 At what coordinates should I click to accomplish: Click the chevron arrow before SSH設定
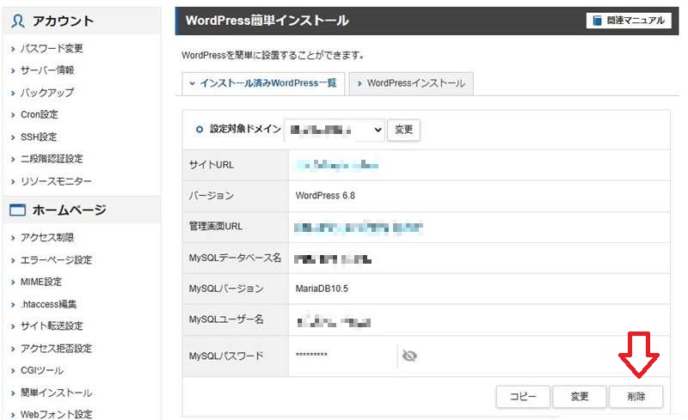13,137
